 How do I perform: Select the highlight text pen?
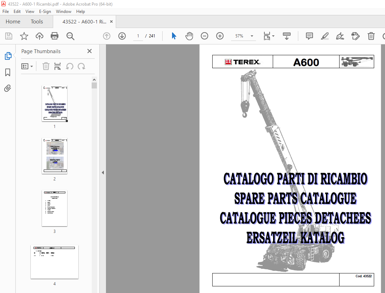[325, 36]
